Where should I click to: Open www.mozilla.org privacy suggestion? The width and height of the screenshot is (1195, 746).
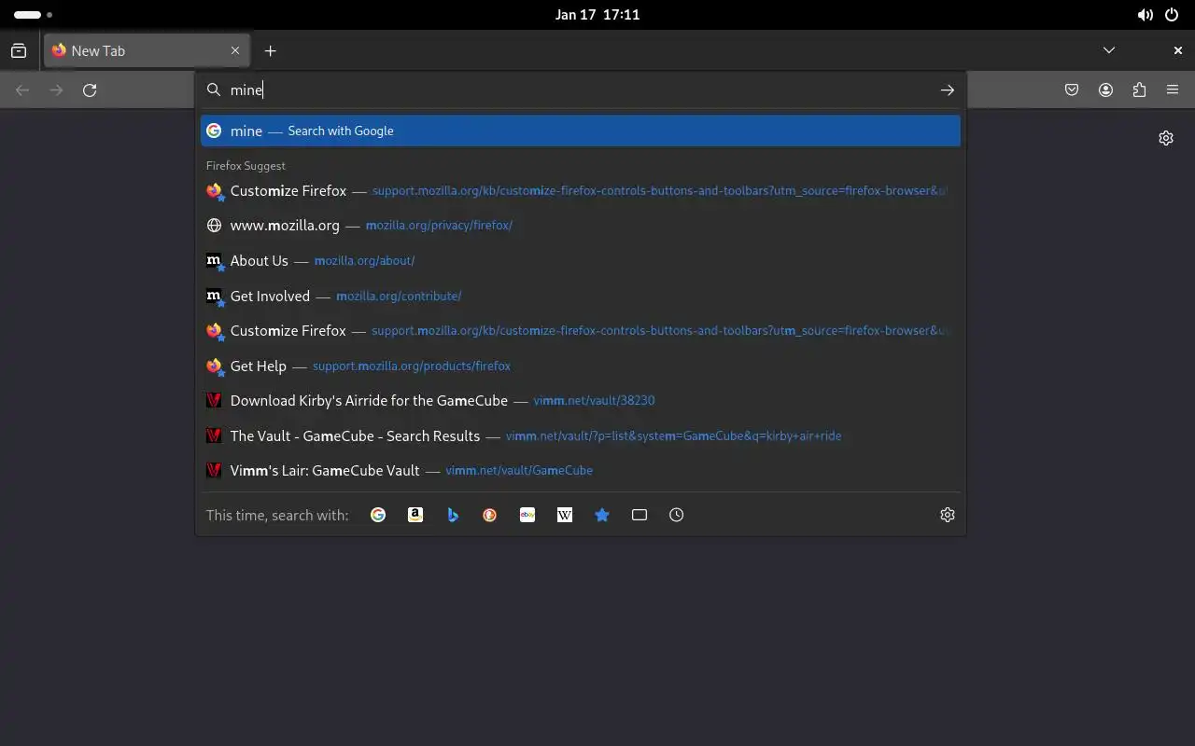581,226
